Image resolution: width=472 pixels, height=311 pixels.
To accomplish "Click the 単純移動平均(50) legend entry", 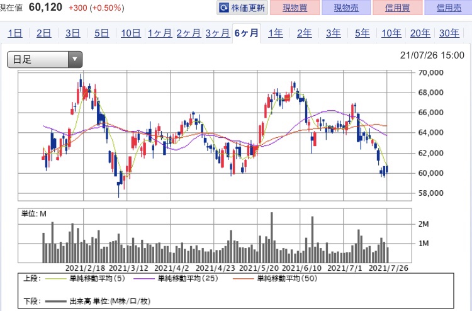I will tap(275, 278).
